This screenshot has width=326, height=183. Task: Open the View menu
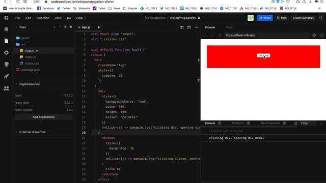click(x=58, y=18)
